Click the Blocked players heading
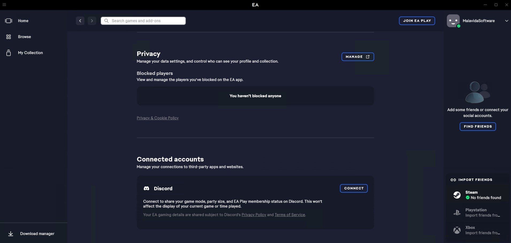 click(155, 73)
